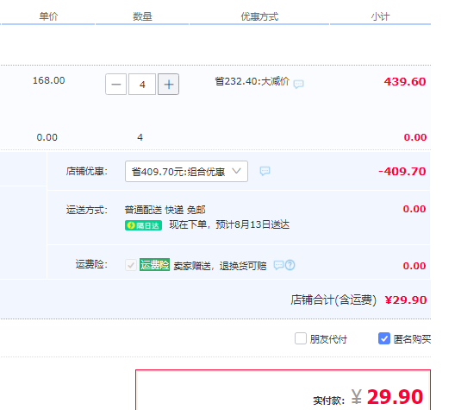Toggle the 运费险 checkbox

[130, 265]
